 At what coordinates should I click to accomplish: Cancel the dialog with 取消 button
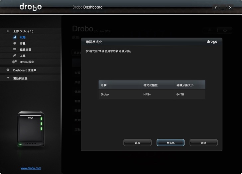203,143
